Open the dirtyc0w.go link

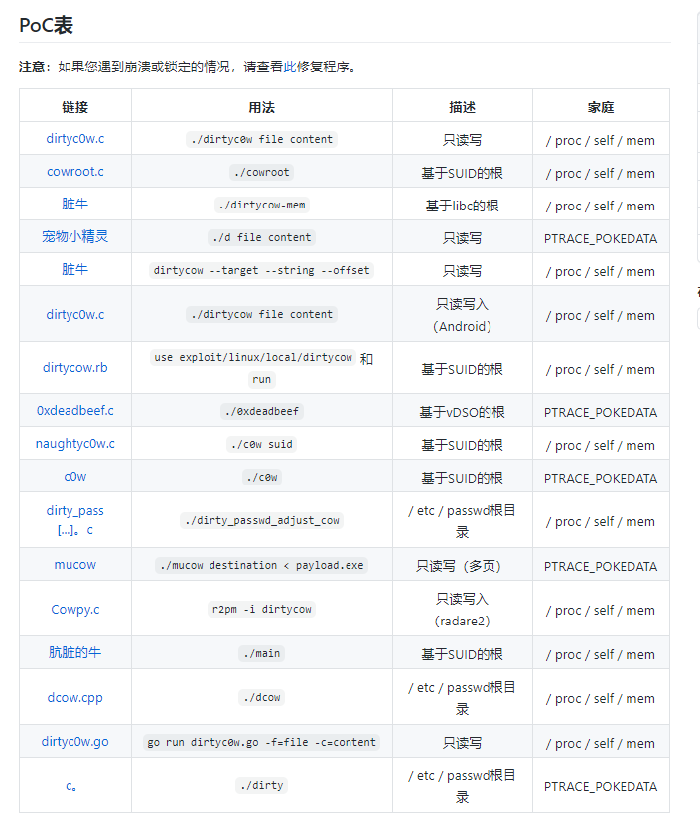coord(75,742)
